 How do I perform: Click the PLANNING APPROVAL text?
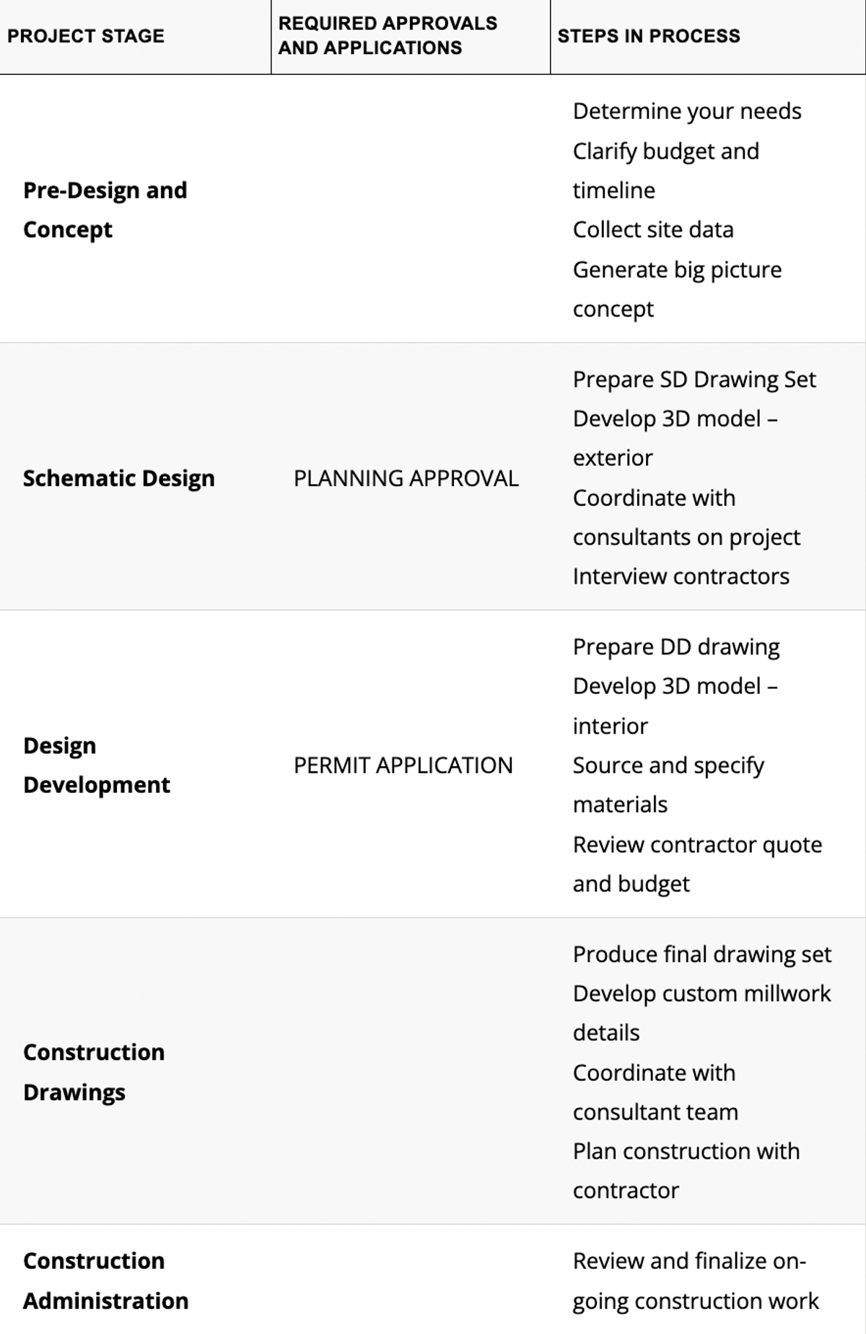click(x=406, y=478)
